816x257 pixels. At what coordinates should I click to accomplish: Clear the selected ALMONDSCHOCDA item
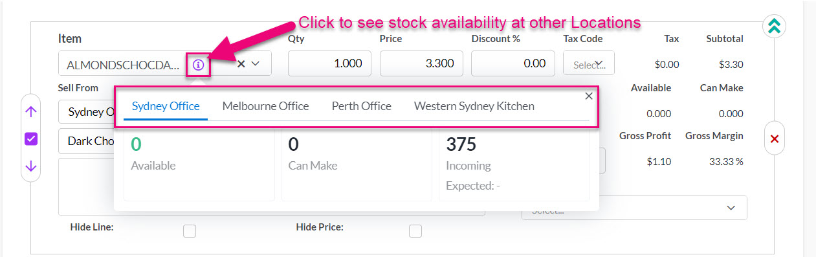[241, 64]
